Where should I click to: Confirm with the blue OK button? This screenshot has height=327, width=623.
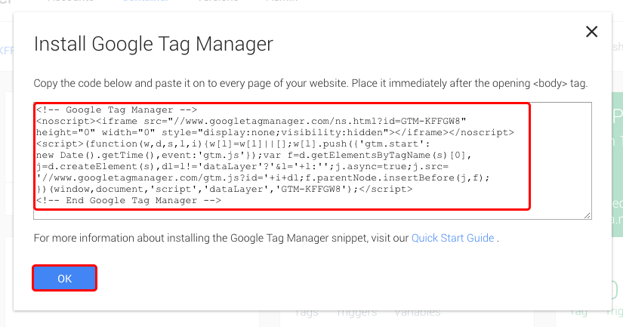click(64, 278)
